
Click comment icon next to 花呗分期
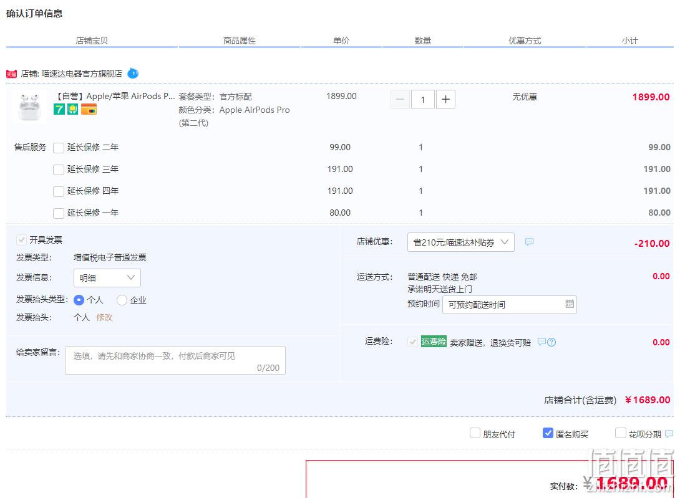[669, 433]
